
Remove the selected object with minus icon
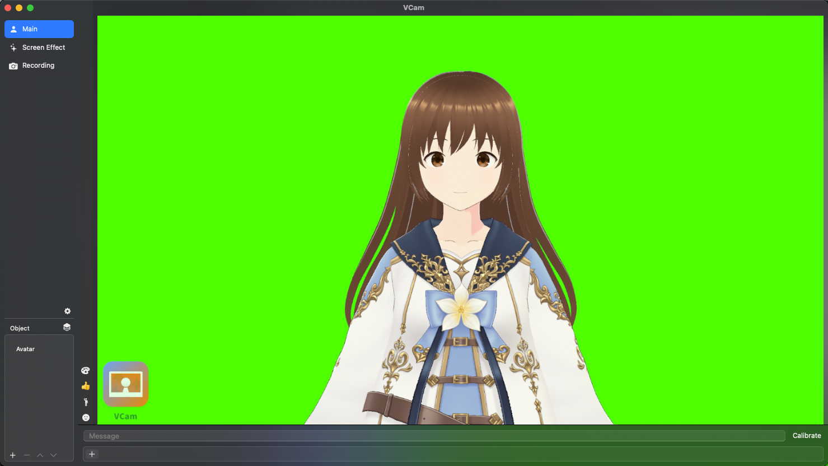[27, 455]
